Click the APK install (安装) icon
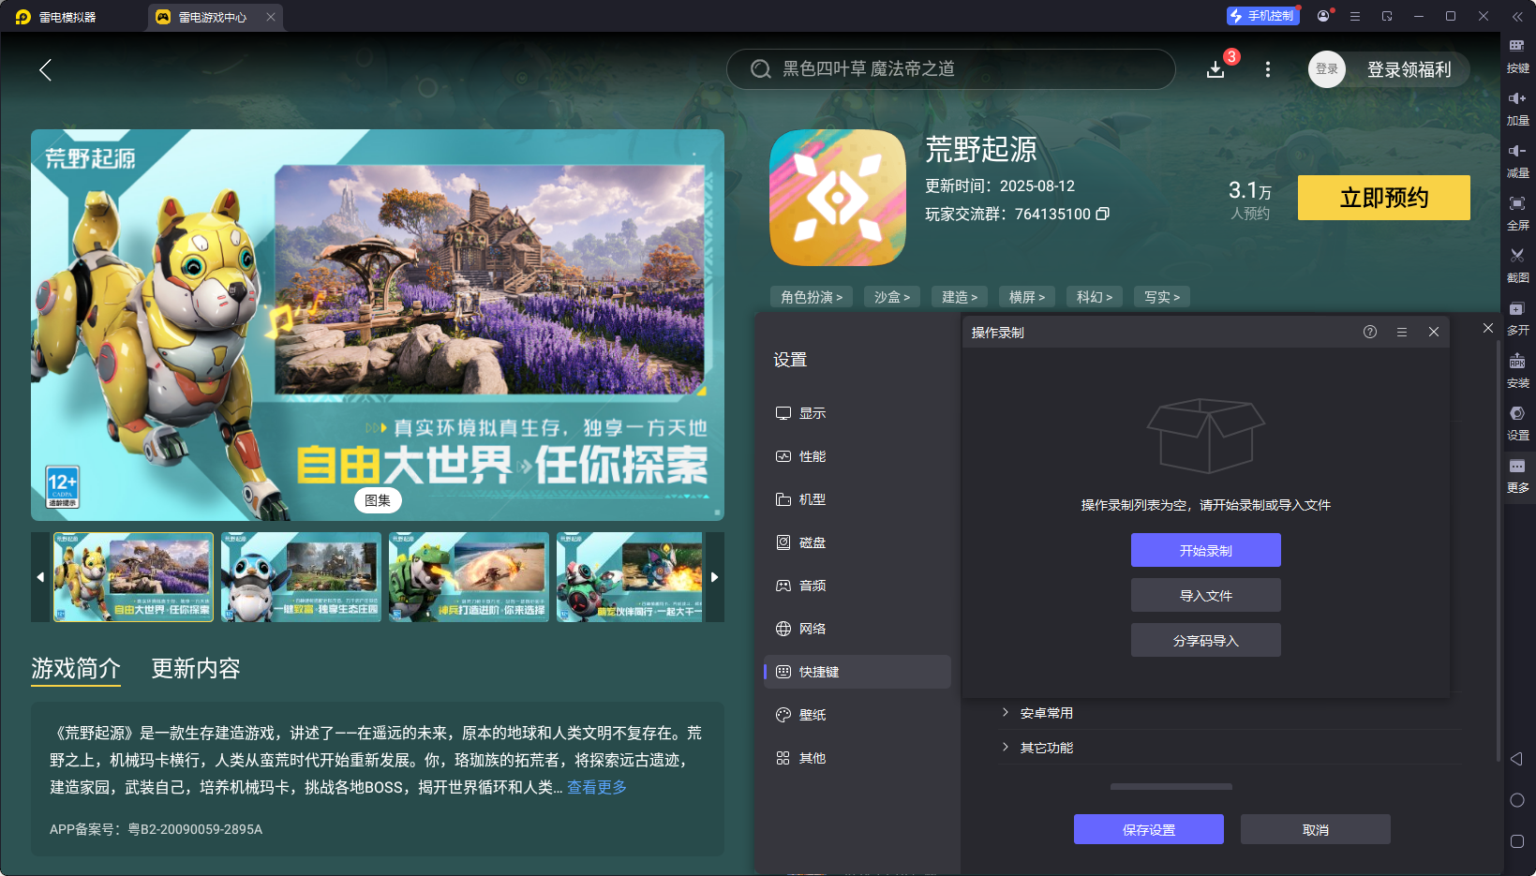Viewport: 1536px width, 876px height. [1518, 370]
